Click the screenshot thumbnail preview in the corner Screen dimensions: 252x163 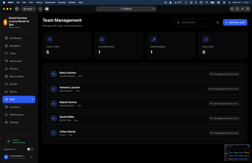click(x=237, y=152)
